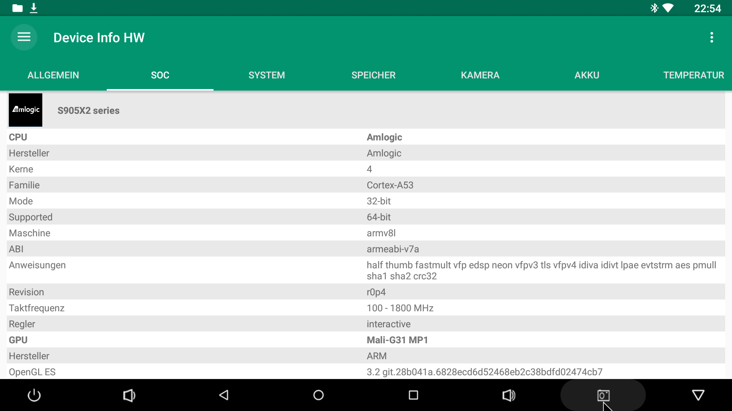The width and height of the screenshot is (732, 411).
Task: Tap the GPU Hersteller ARM value
Action: tap(377, 356)
